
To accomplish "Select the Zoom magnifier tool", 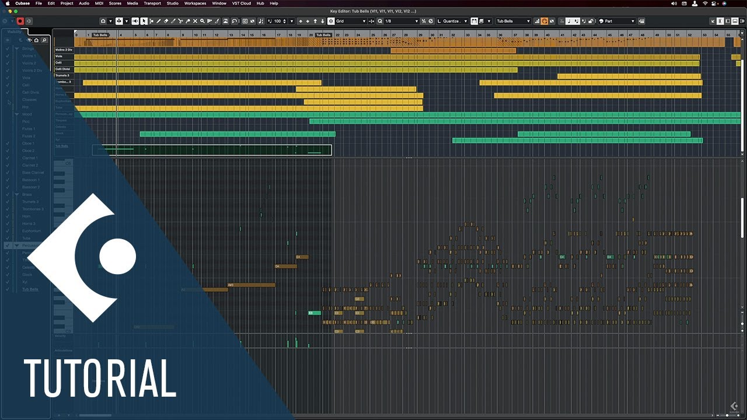I will (x=203, y=21).
